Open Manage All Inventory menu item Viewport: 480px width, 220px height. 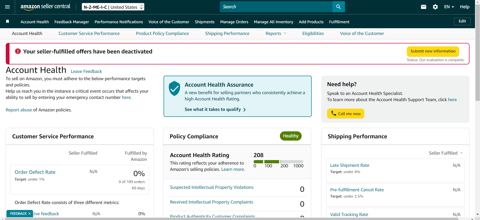click(x=273, y=22)
